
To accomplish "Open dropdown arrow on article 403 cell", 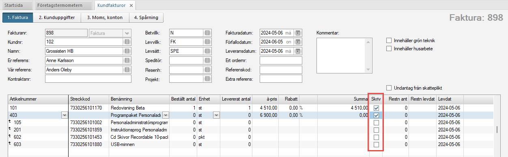I will coord(64,115).
